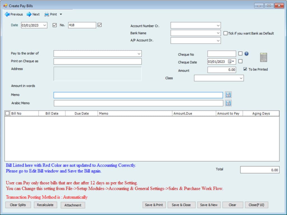The image size is (287, 215).
Task: Select all bills via header checkbox
Action: tap(7, 113)
